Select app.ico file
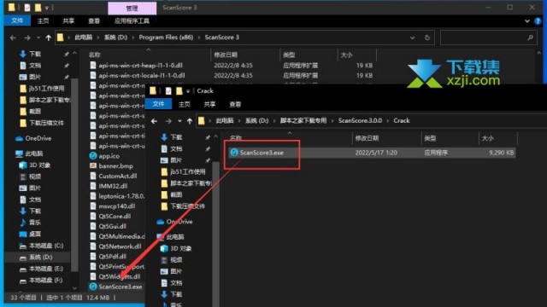Screen dimensions: 547x307 click(x=104, y=156)
